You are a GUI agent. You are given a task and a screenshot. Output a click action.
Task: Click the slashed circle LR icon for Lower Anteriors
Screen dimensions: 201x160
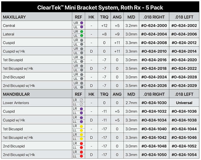(81, 100)
